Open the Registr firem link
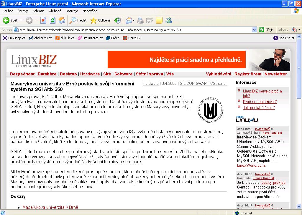Image resolution: width=302 pixels, height=215 pixels. 248,74
